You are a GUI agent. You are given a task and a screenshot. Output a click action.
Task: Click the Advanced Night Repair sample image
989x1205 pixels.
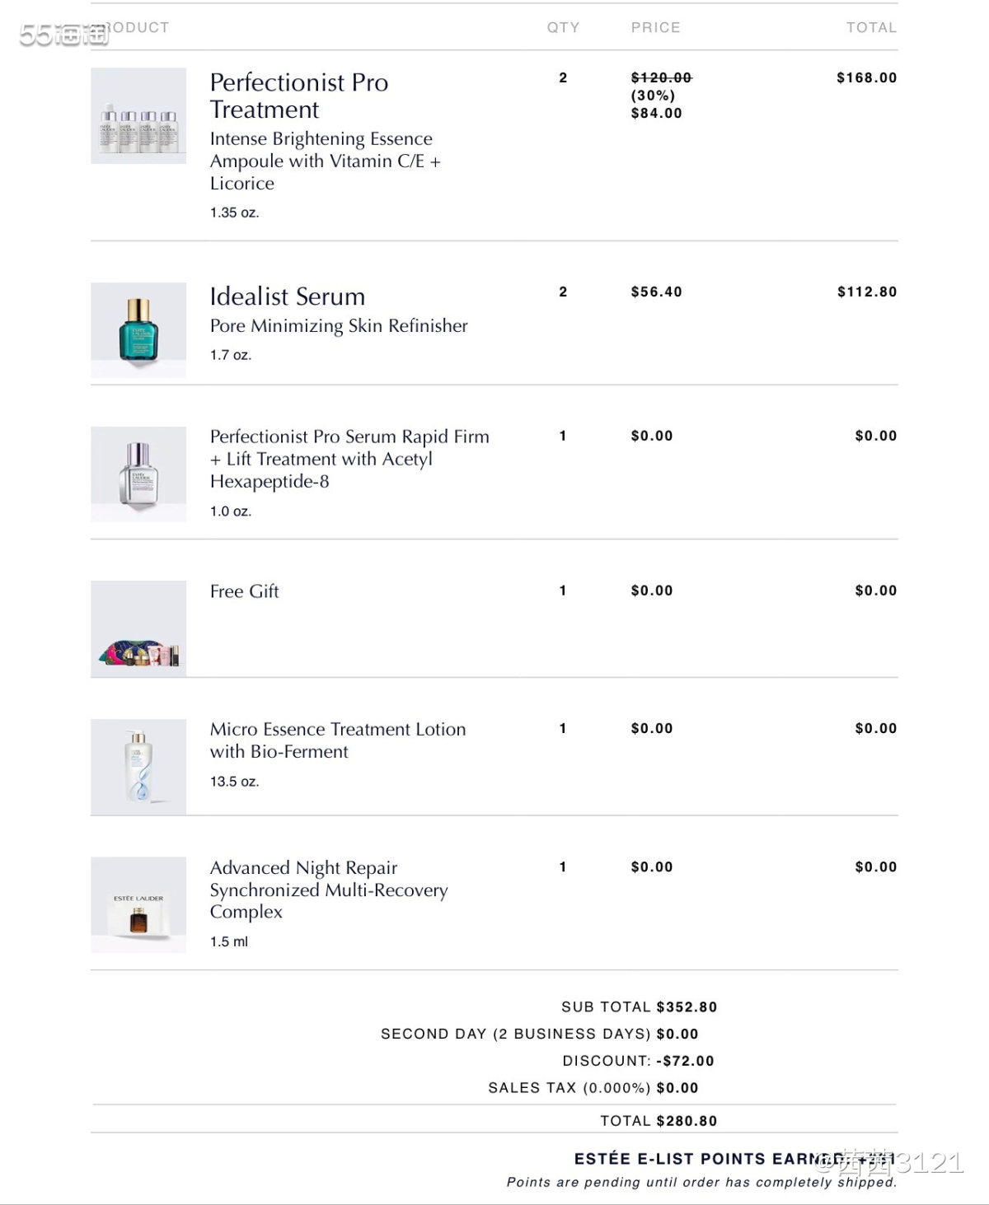pos(138,904)
